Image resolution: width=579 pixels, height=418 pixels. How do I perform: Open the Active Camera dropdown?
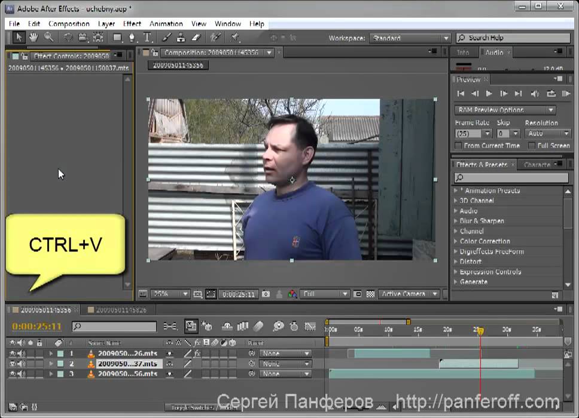410,294
